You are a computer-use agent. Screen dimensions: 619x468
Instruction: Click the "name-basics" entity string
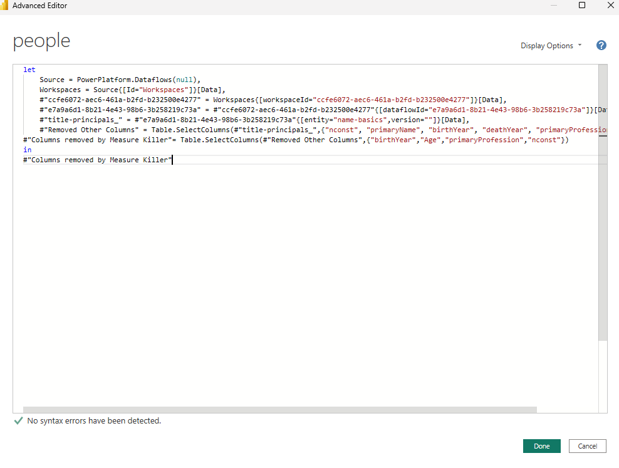point(360,120)
